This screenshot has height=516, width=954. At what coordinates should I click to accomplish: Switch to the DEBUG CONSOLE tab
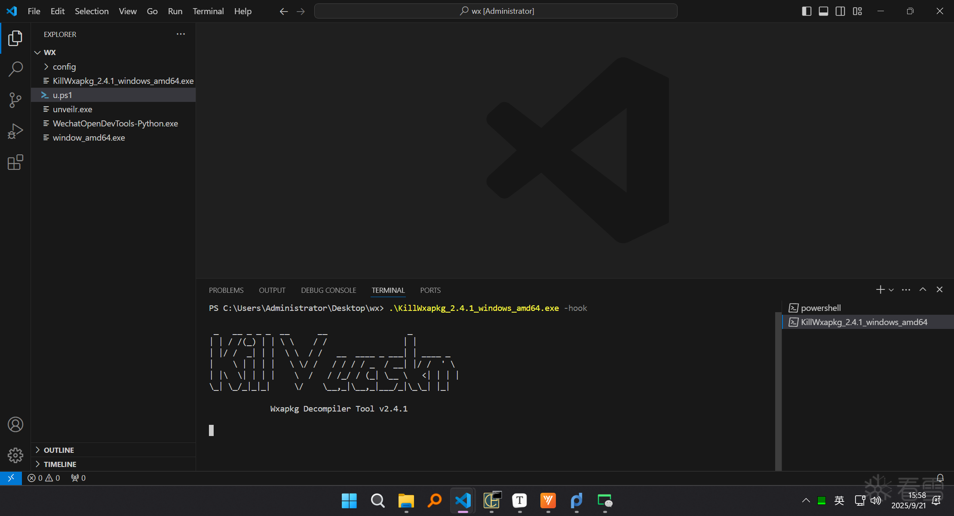(328, 290)
